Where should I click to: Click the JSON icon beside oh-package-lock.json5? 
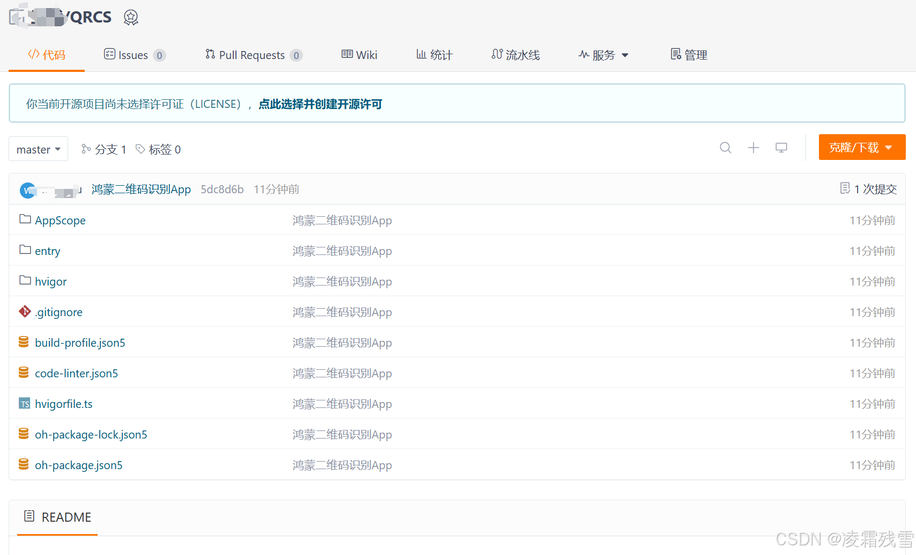(24, 434)
